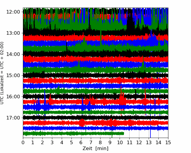This screenshot has width=191, height=153.
Task: Click the x-axis tick label 5
Action: pyautogui.click(x=71, y=142)
